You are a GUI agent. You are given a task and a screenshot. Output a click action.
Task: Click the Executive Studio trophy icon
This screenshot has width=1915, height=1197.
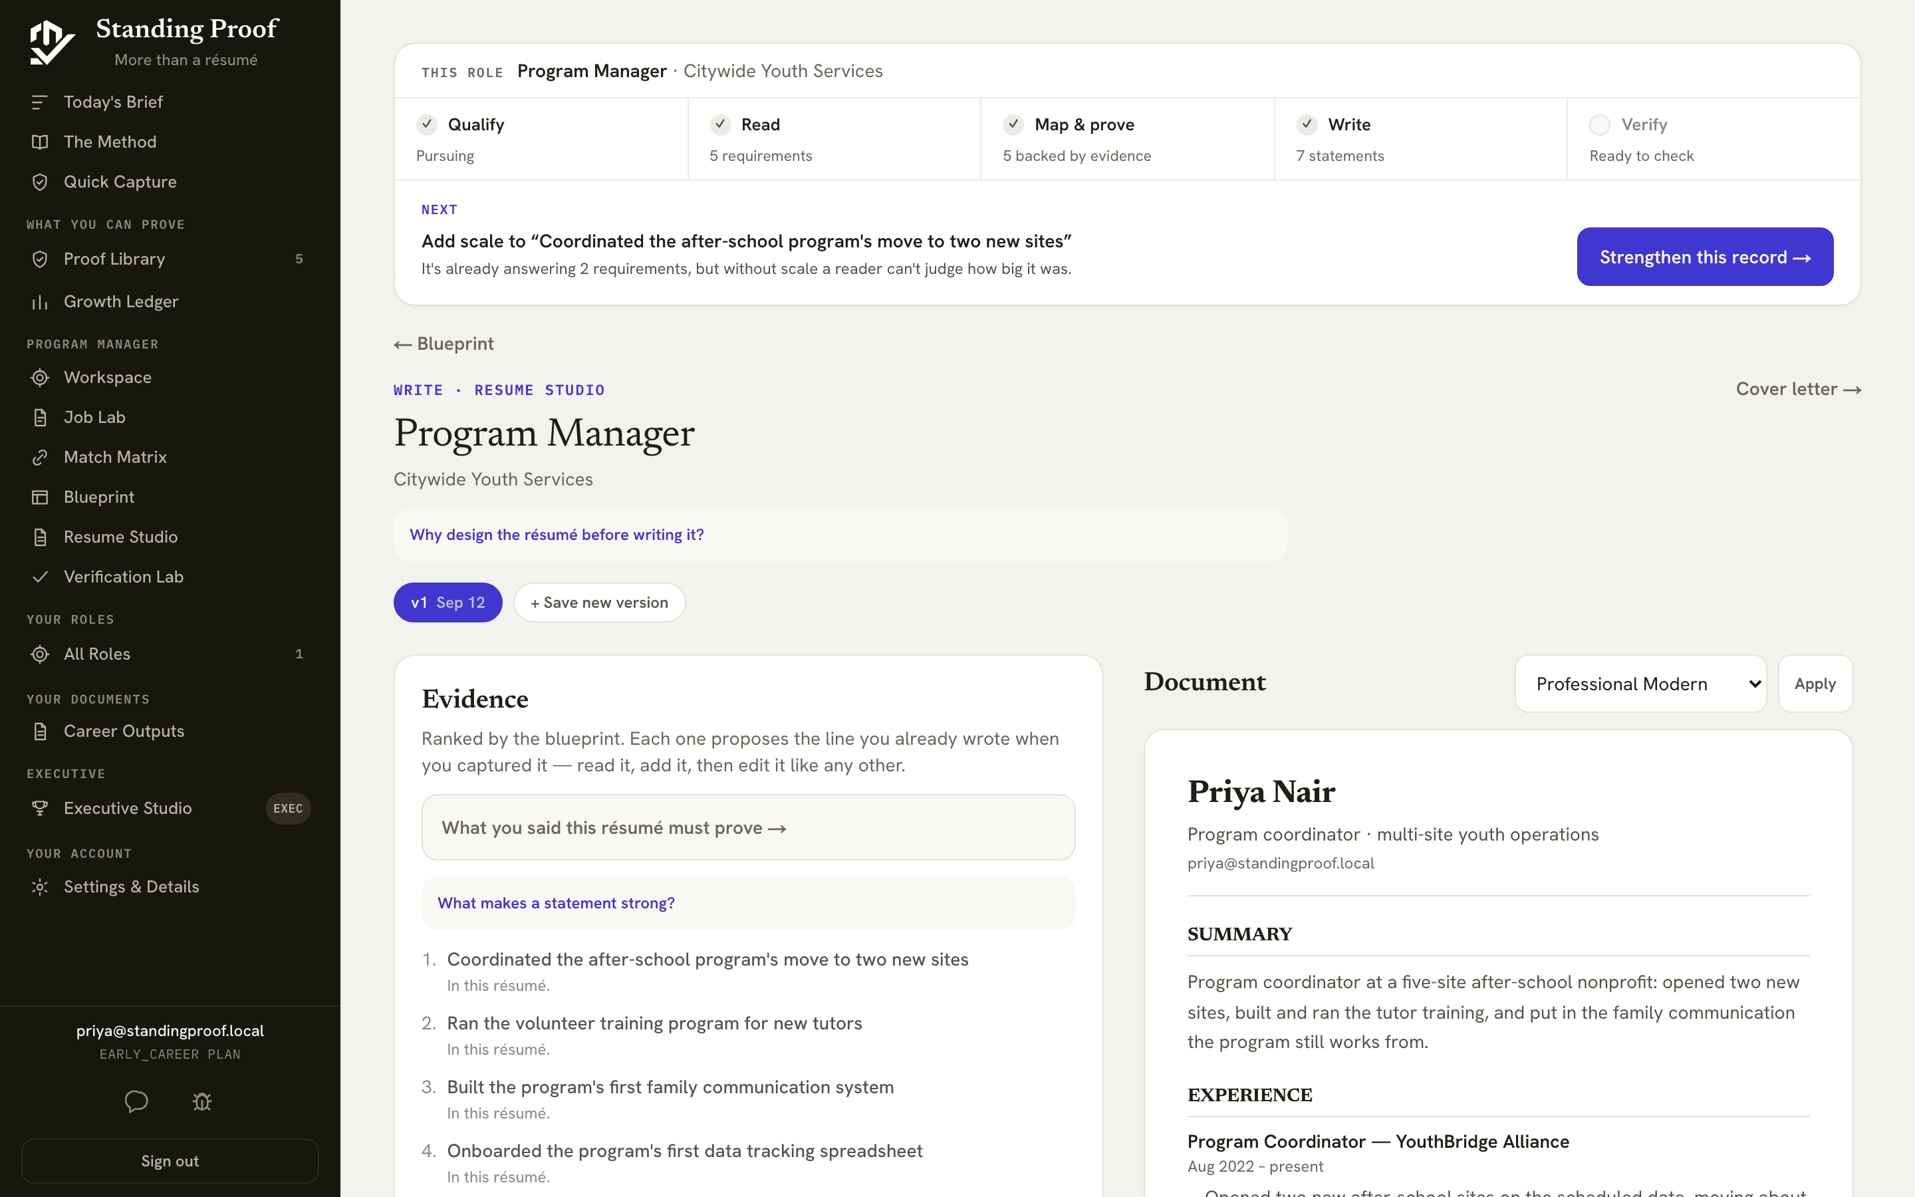(40, 808)
